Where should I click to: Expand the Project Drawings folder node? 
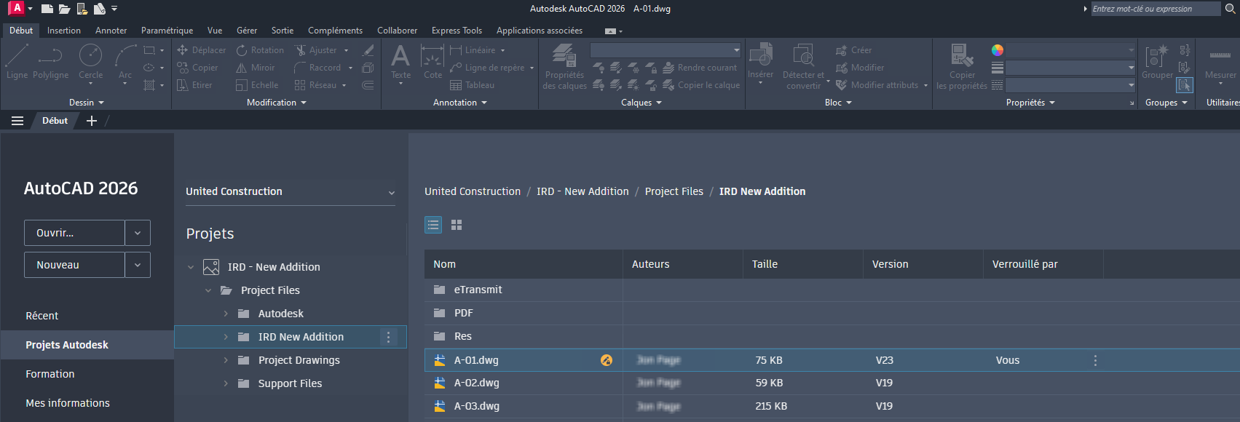click(x=226, y=360)
